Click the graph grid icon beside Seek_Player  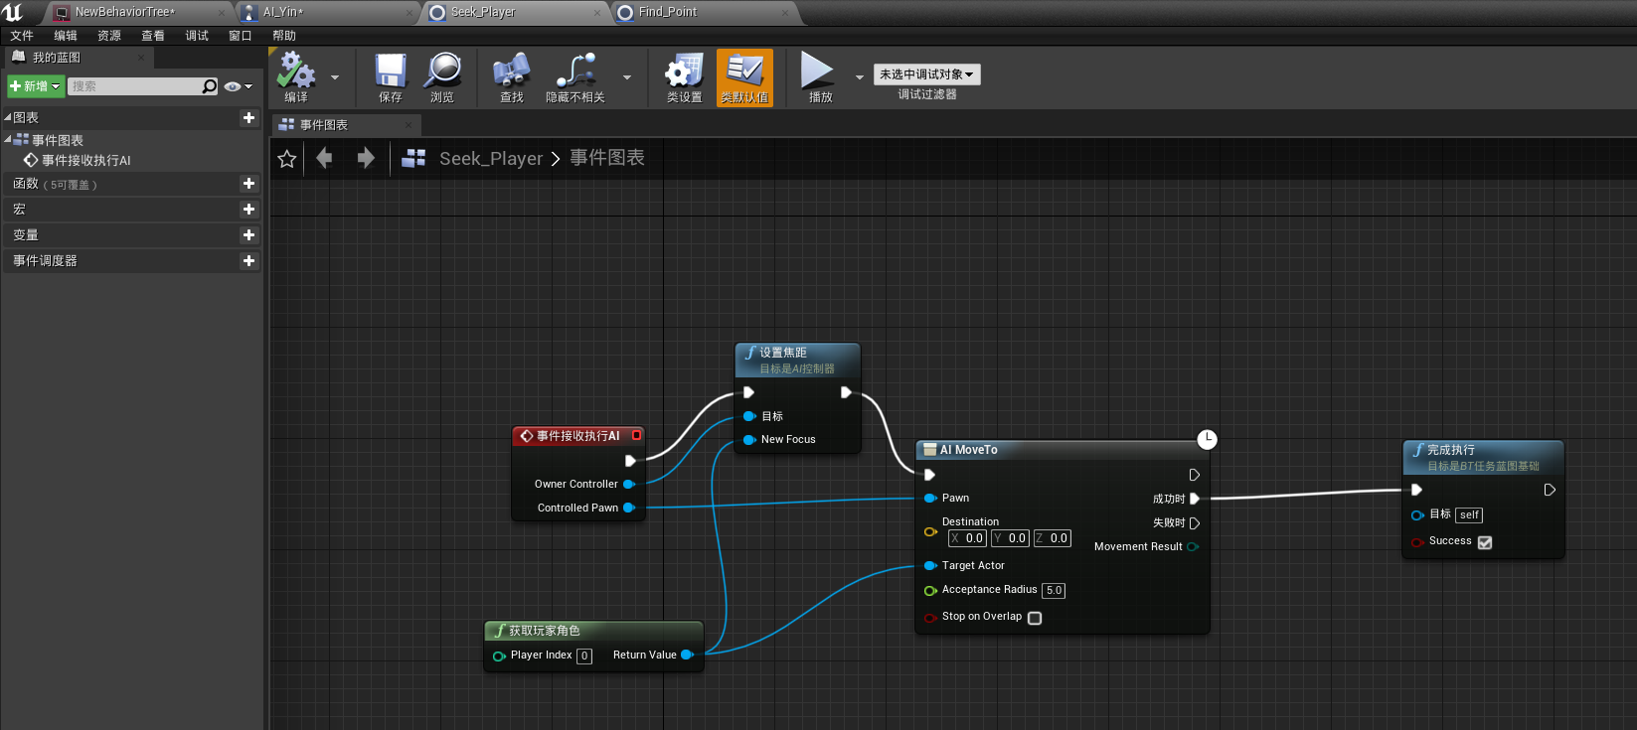[413, 158]
